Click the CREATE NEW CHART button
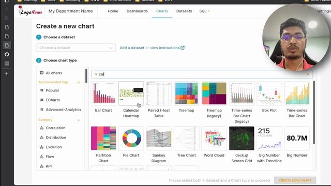 [x=295, y=180]
